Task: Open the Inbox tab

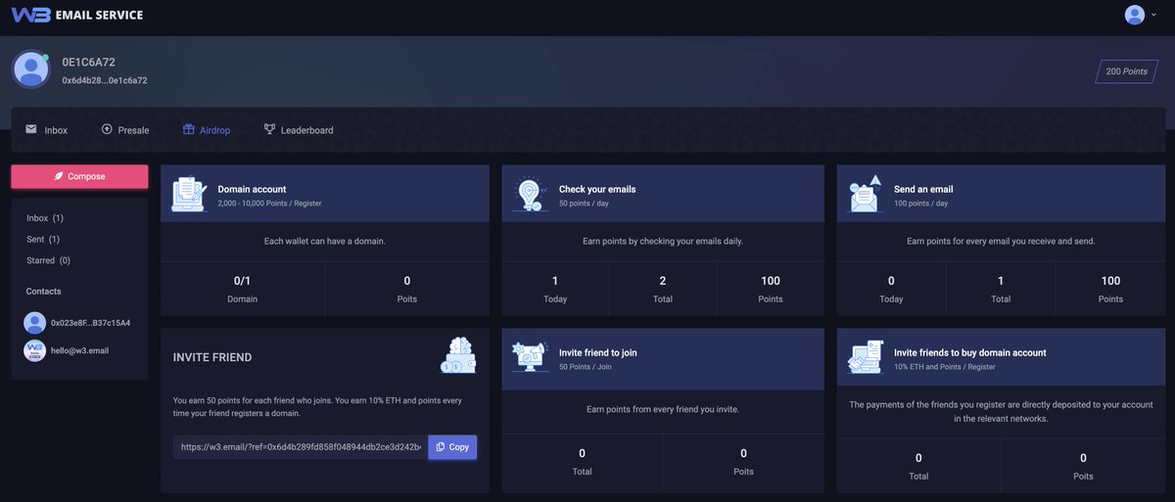Action: (x=47, y=130)
